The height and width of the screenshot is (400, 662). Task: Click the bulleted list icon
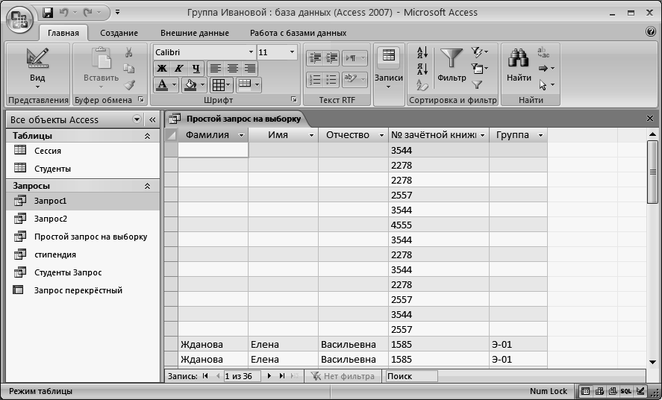pyautogui.click(x=331, y=79)
